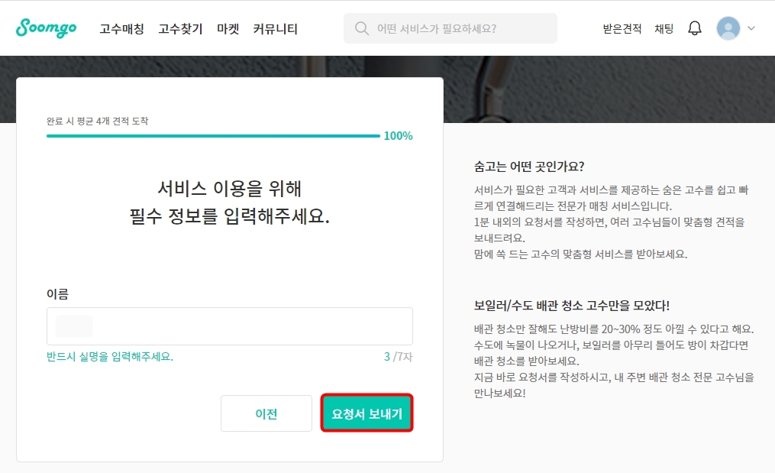This screenshot has height=473, width=775.
Task: Click the 이름 name input field
Action: pyautogui.click(x=229, y=326)
